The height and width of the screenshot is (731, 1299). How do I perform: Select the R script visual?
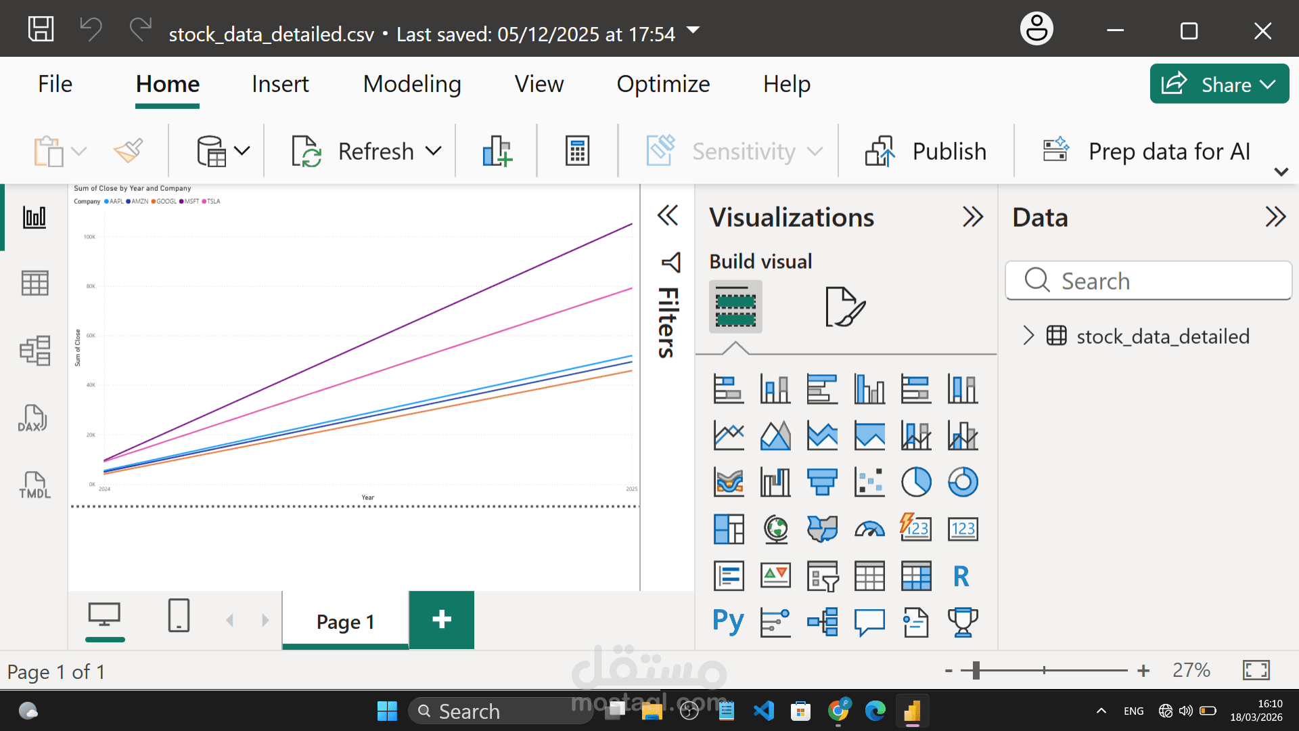pyautogui.click(x=963, y=575)
